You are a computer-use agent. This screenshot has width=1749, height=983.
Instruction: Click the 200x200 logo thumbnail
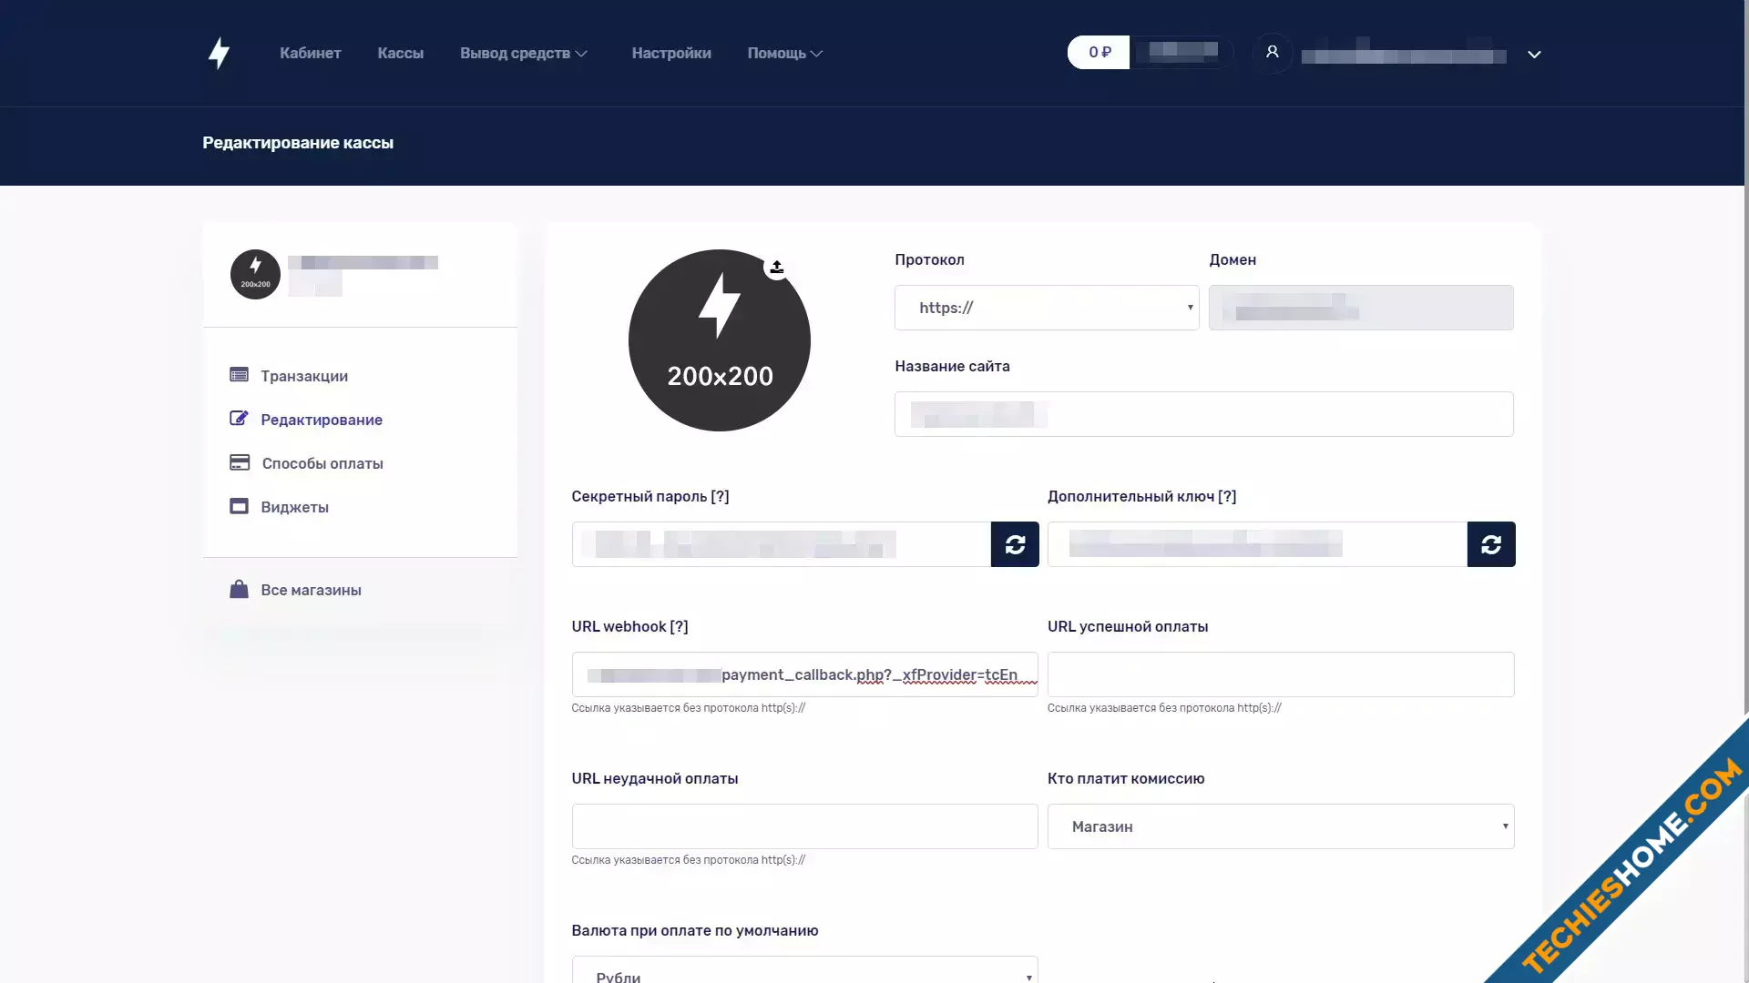click(255, 275)
